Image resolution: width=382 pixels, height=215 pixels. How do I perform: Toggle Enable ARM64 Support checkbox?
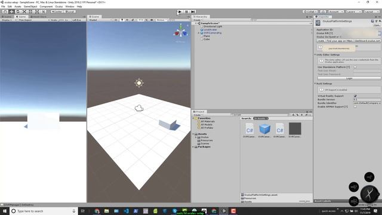[355, 106]
